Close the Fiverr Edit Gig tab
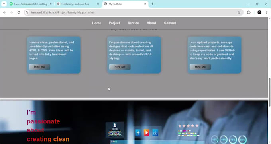The height and width of the screenshot is (144, 271). pos(51,4)
